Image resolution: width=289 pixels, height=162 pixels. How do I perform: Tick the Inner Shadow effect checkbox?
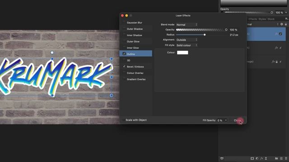point(124,35)
